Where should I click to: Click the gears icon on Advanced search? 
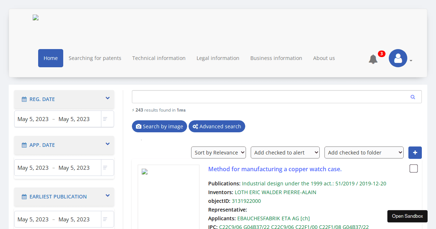(x=195, y=126)
